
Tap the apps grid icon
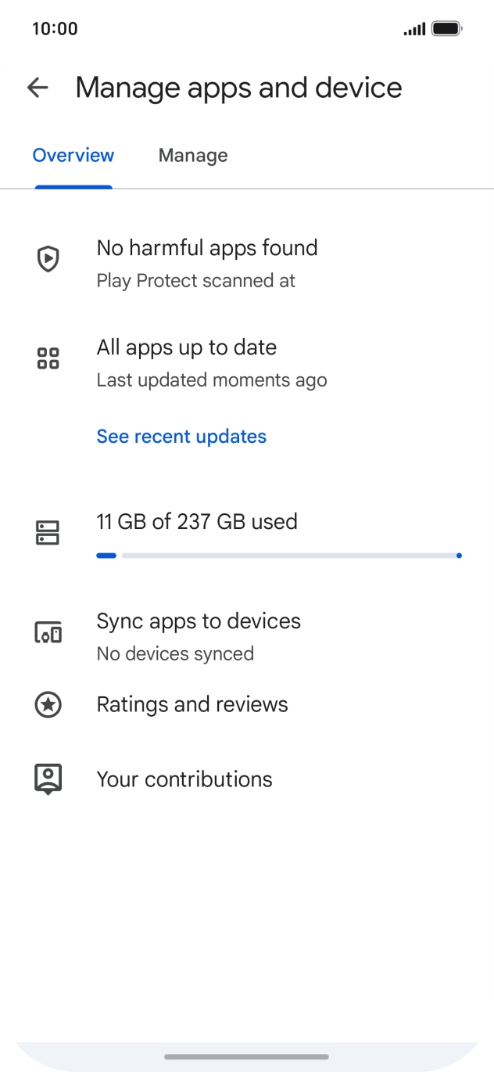[48, 358]
